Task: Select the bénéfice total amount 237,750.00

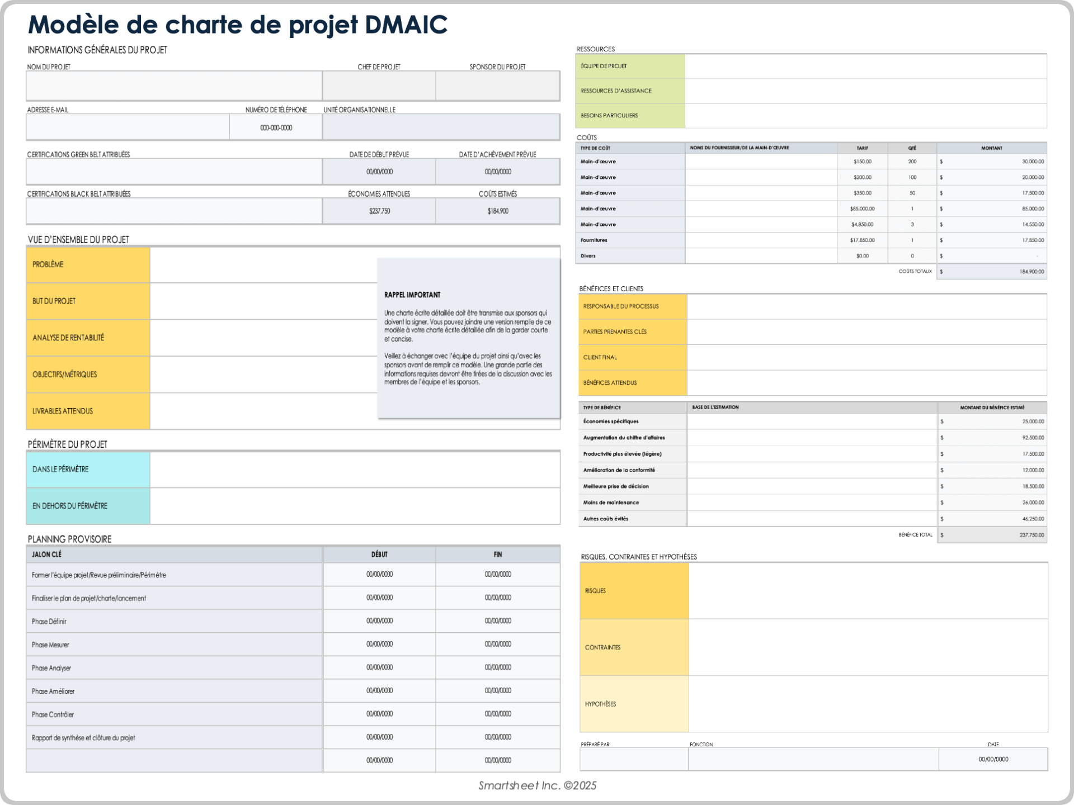Action: coord(992,535)
